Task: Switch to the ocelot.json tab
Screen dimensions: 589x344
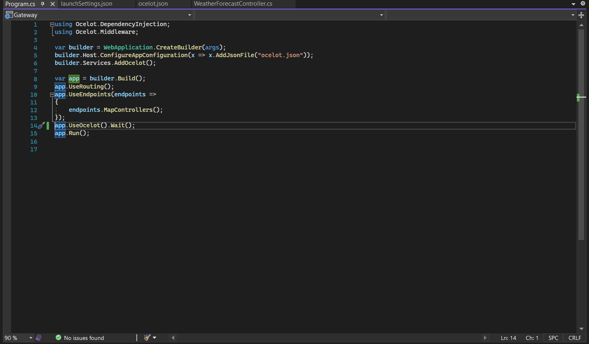Action: (x=154, y=4)
